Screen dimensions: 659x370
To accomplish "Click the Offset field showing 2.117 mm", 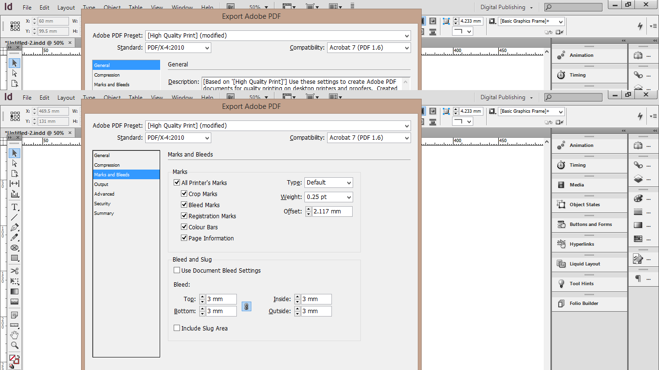I will click(332, 211).
